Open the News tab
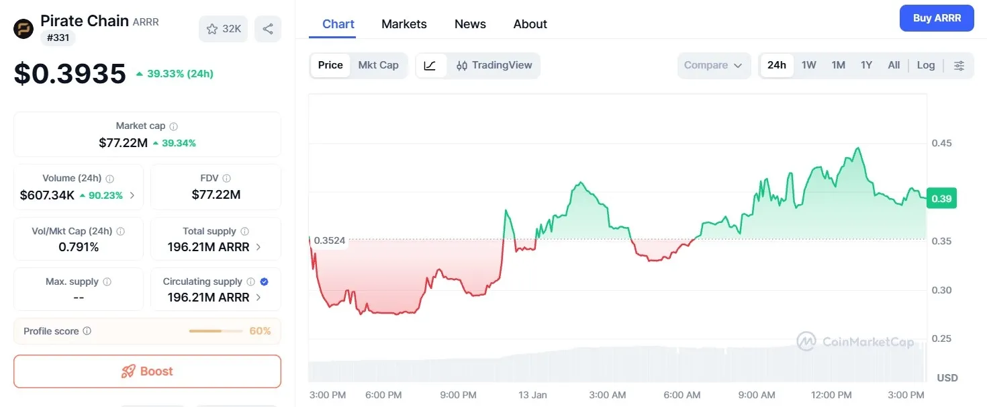The height and width of the screenshot is (407, 987). (469, 24)
